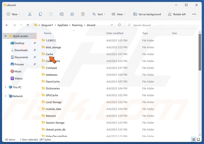Navigate to Roaming in breadcrumb
This screenshot has height=144, width=204.
(77, 25)
